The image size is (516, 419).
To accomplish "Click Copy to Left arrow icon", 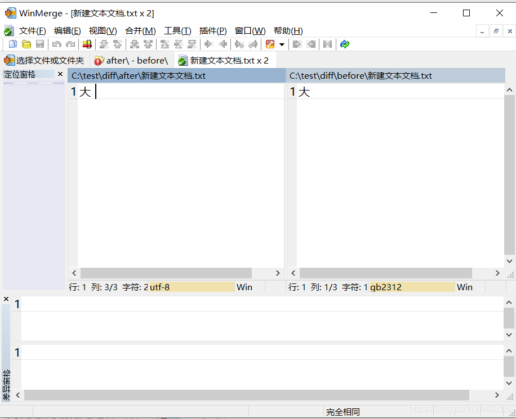I will (223, 44).
